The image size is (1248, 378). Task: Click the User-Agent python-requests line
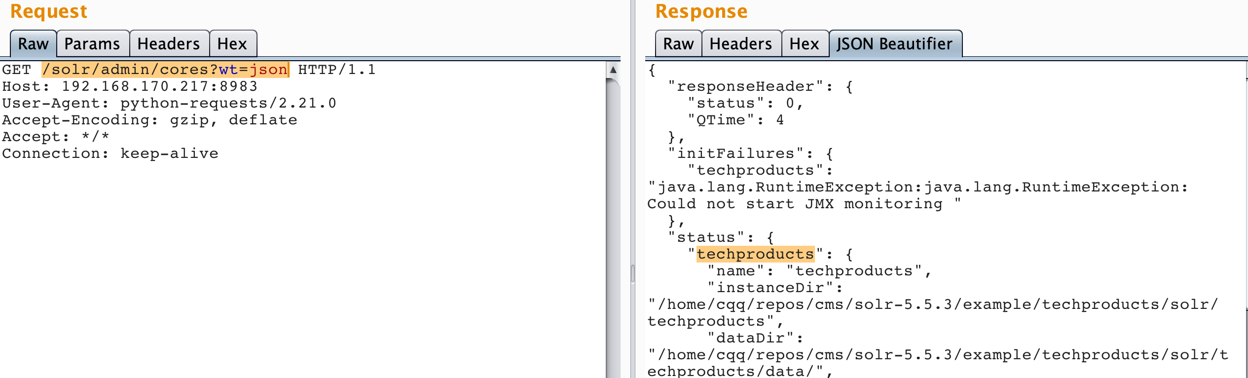pos(169,103)
